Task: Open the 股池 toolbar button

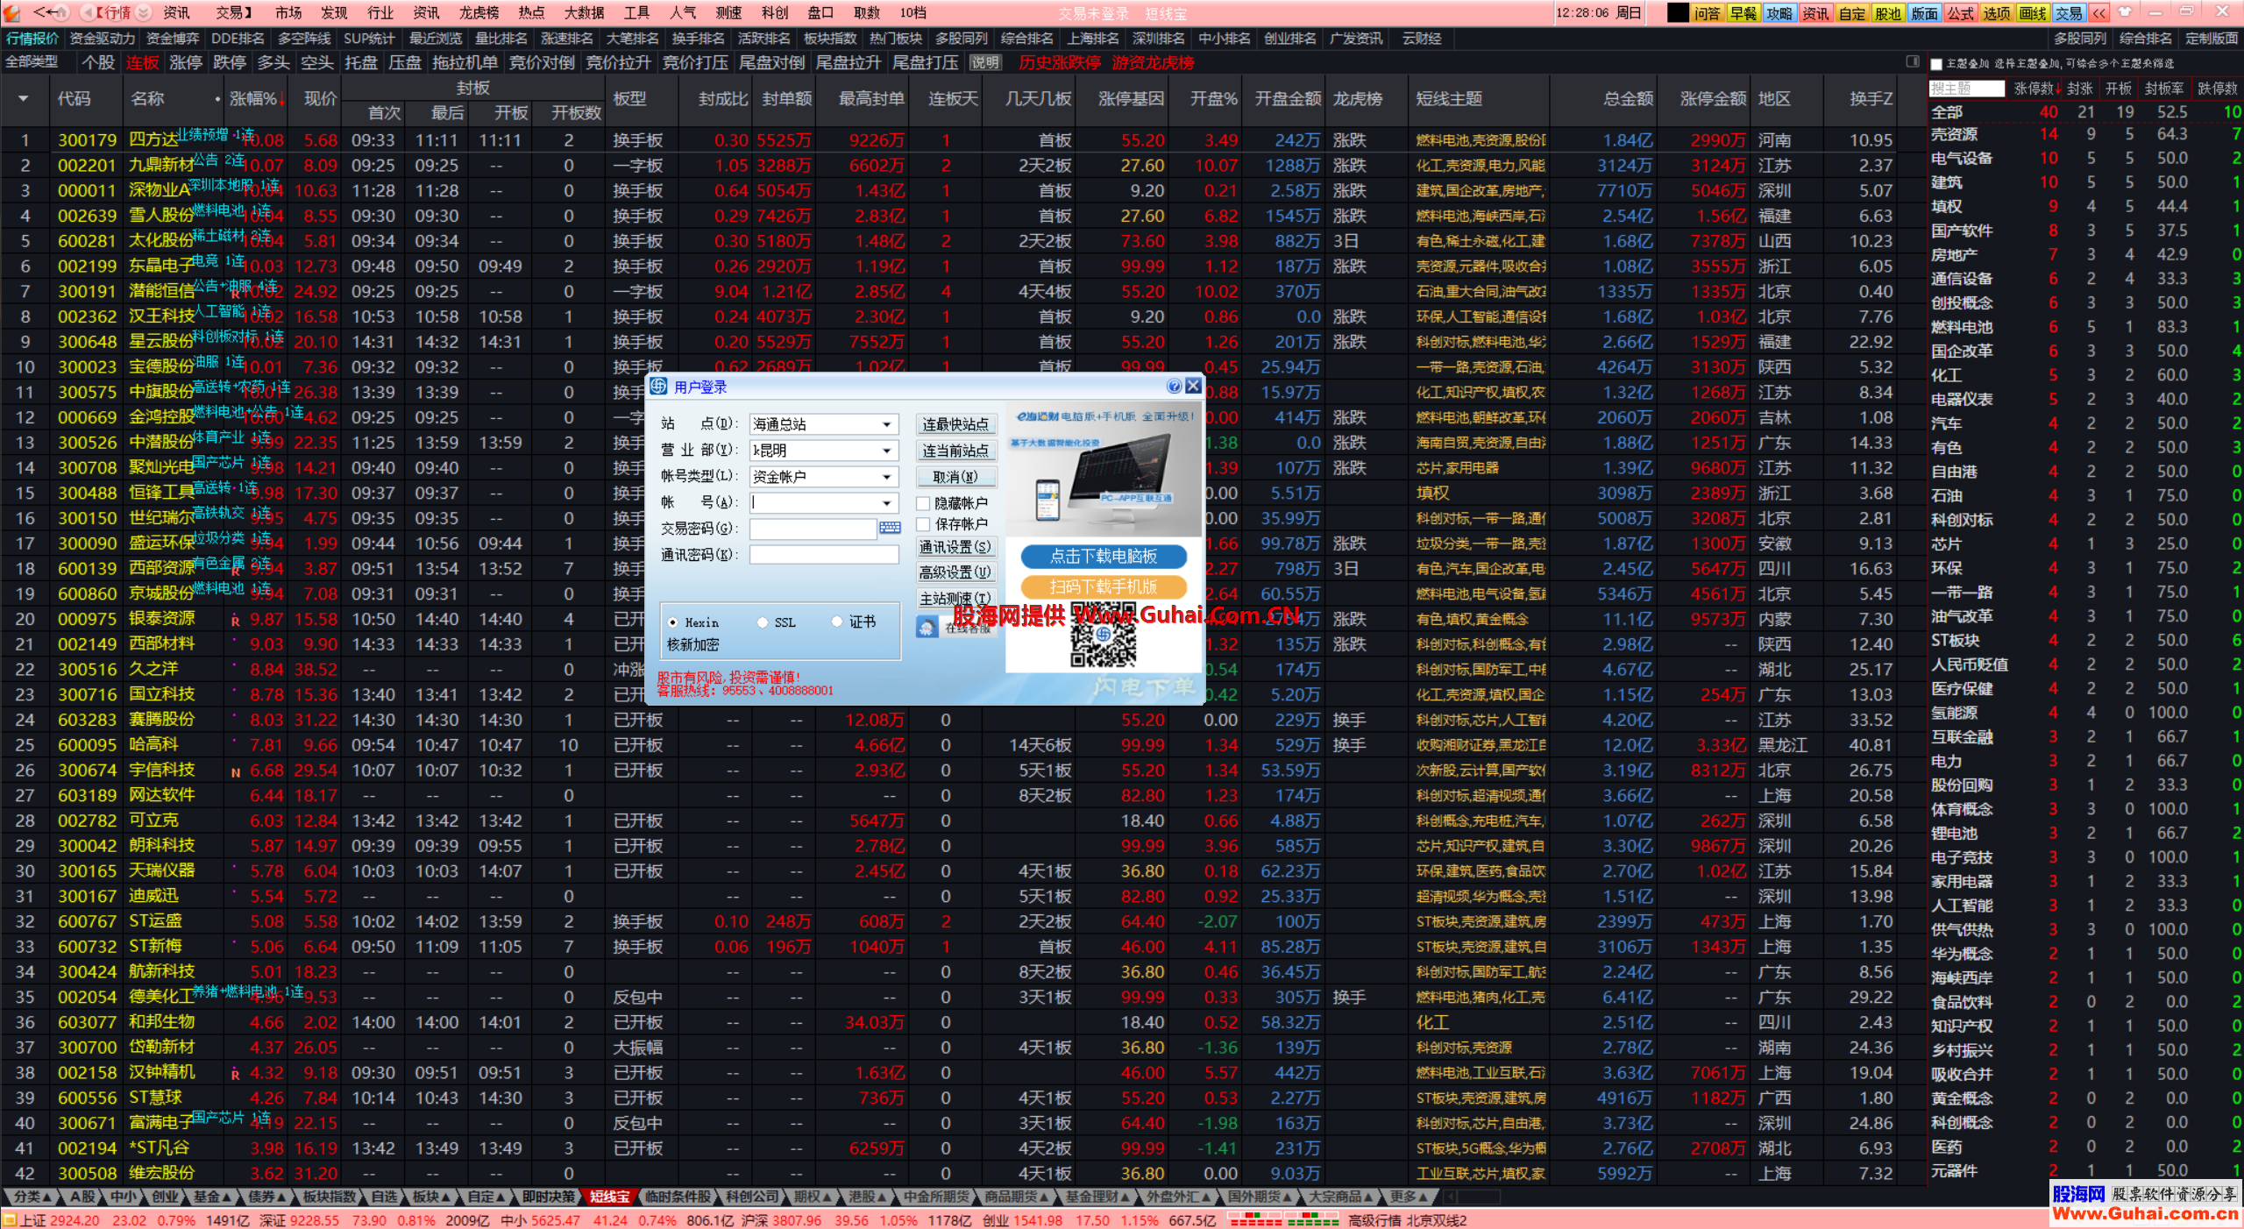Action: coord(1887,12)
